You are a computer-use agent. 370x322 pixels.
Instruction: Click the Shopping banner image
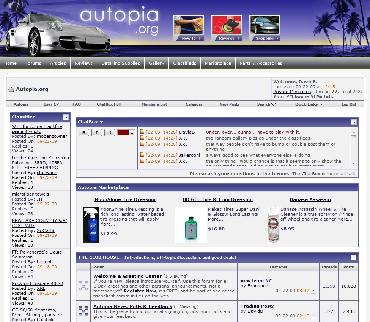(x=265, y=28)
